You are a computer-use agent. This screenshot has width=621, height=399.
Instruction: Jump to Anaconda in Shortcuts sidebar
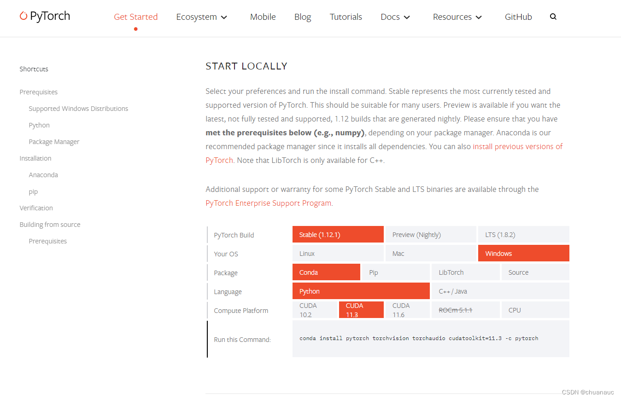(x=43, y=175)
